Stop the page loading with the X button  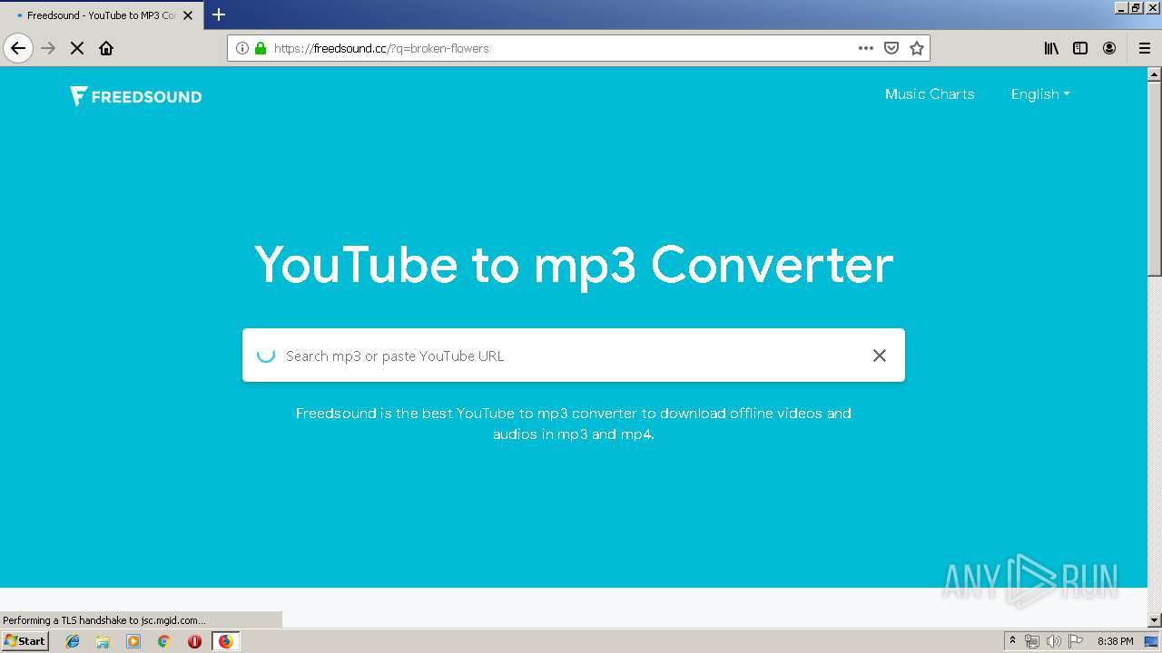click(x=77, y=48)
